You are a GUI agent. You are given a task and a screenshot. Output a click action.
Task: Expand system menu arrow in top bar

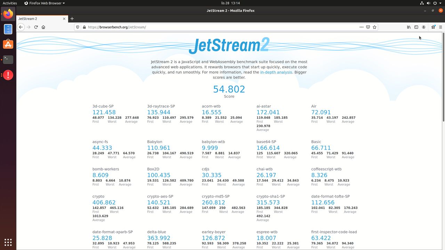pos(441,3)
